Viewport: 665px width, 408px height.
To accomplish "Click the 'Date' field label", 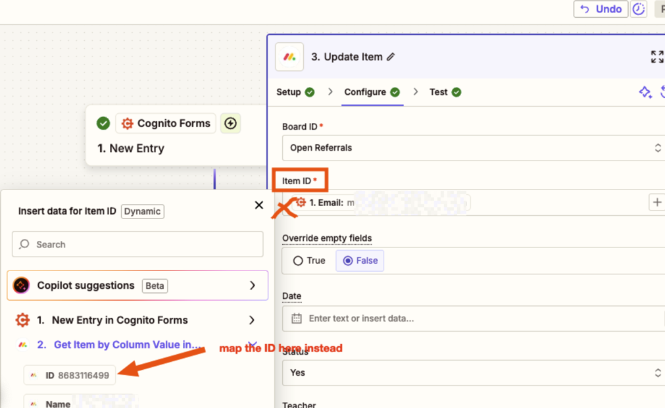I will [x=292, y=296].
